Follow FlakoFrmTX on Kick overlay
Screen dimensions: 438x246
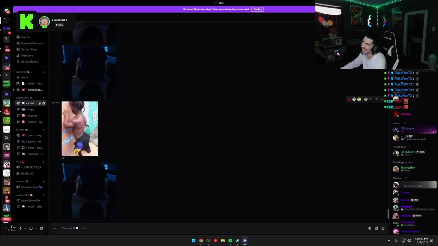tap(60, 25)
